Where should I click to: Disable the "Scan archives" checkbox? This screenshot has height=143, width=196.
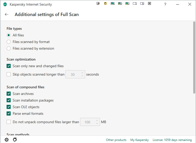click(x=9, y=94)
